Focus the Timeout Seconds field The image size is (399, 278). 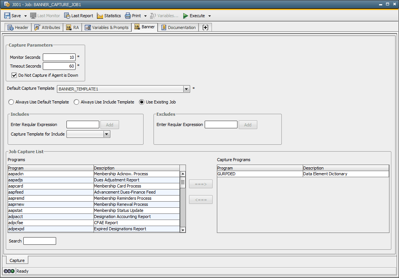[x=59, y=66]
